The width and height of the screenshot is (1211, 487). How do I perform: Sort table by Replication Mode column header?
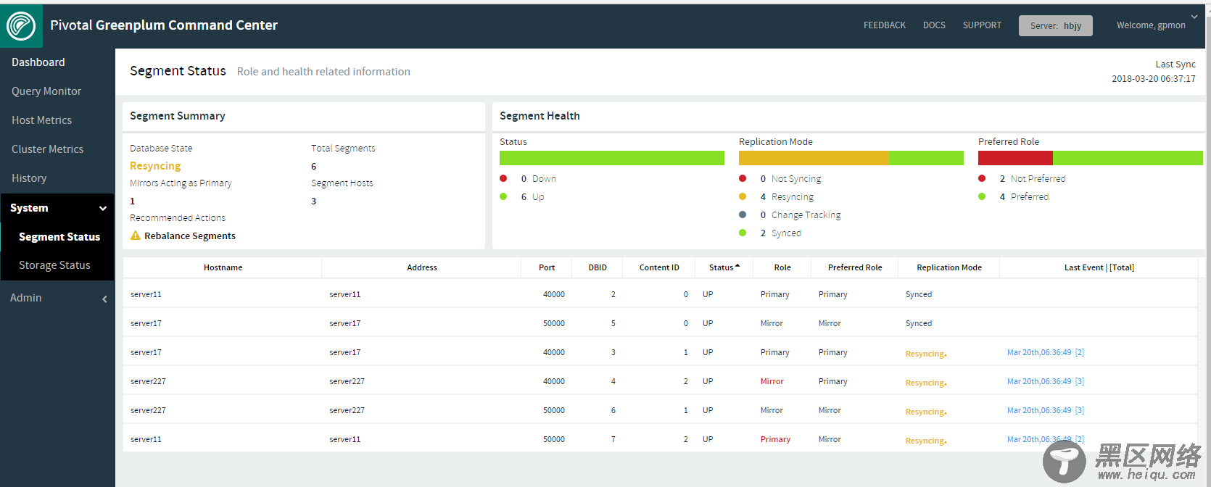point(949,267)
